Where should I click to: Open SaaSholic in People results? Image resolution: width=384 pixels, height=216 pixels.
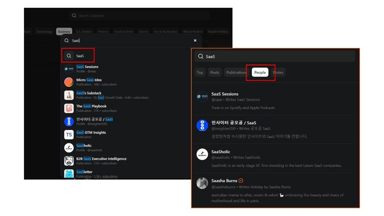click(220, 152)
